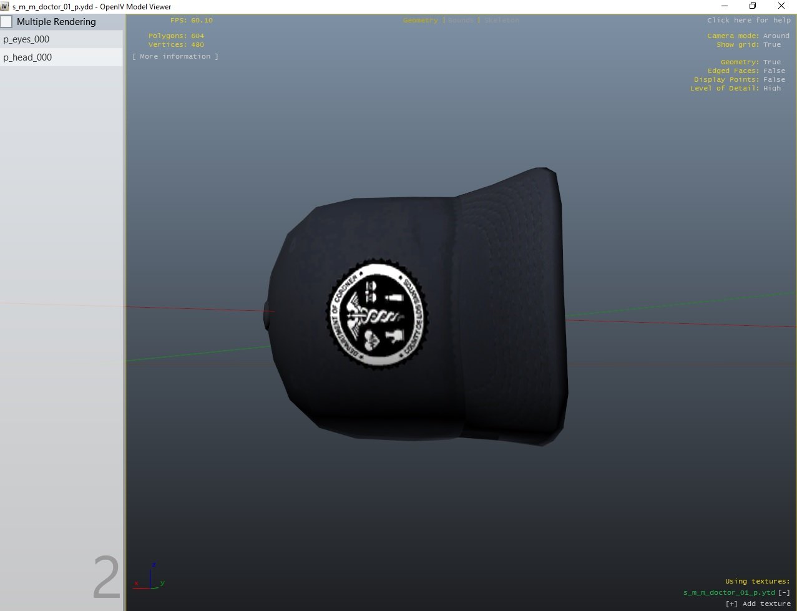Viewport: 797px width, 611px height.
Task: Switch to the Skeleton view tab
Action: [x=501, y=21]
